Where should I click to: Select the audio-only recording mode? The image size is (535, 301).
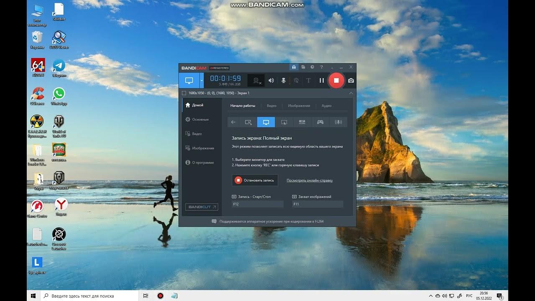(x=339, y=122)
